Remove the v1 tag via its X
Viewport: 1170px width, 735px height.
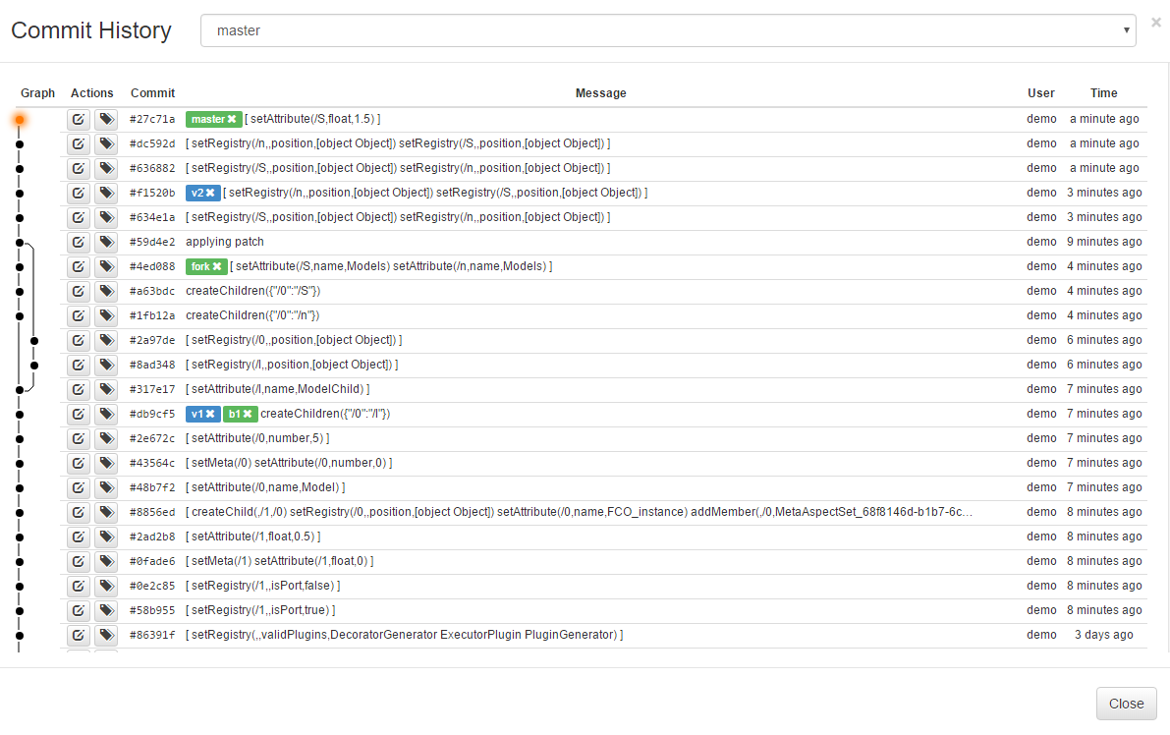click(210, 414)
